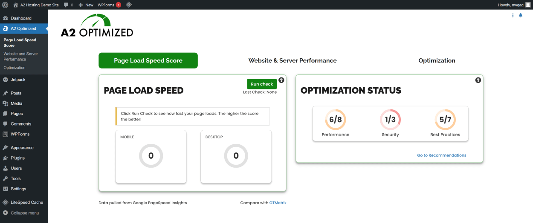This screenshot has width=533, height=223.
Task: Select A2 Optimized in sidebar
Action: [x=24, y=29]
